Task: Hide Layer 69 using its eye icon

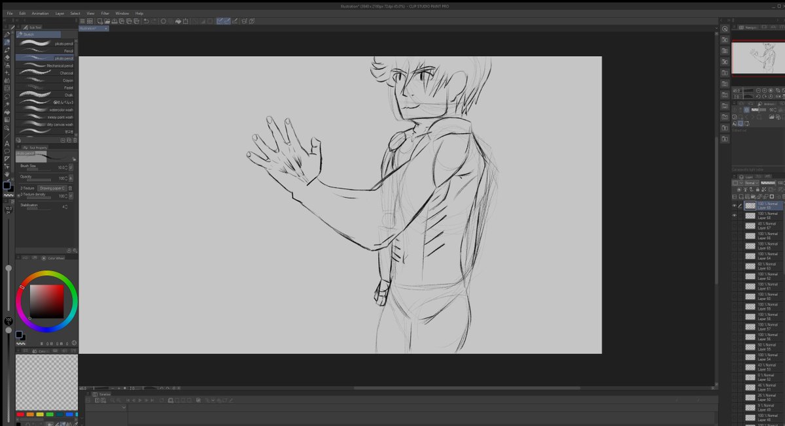Action: point(734,205)
